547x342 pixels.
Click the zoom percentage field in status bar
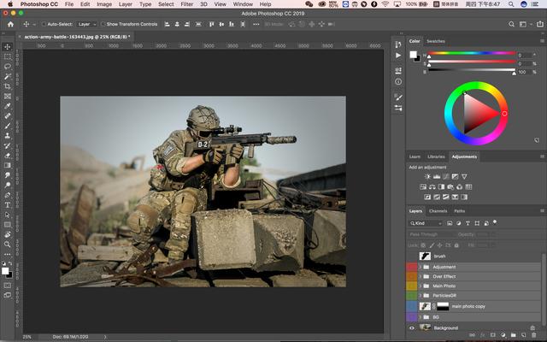(26, 337)
